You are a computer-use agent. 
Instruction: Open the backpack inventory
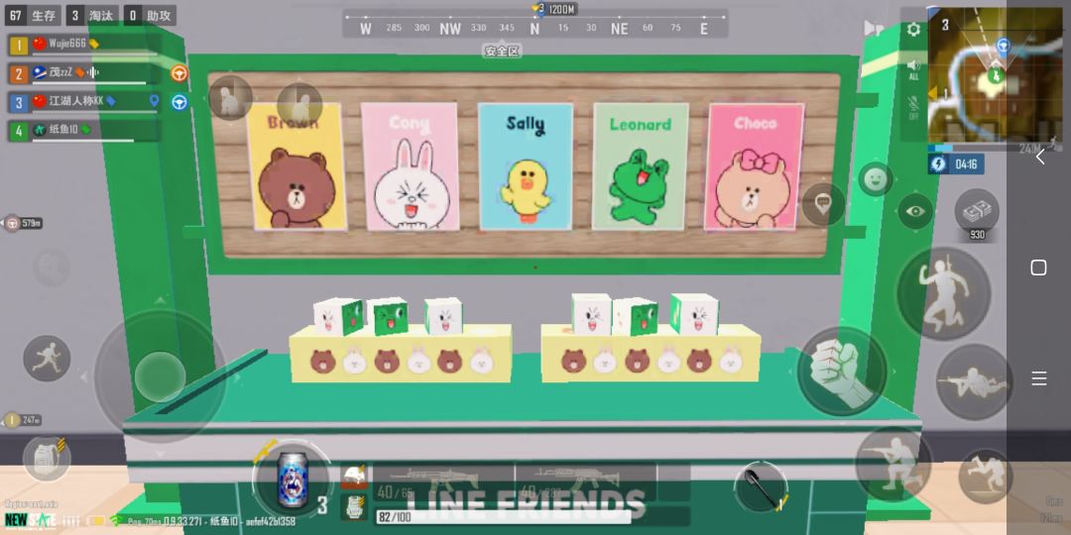click(47, 459)
